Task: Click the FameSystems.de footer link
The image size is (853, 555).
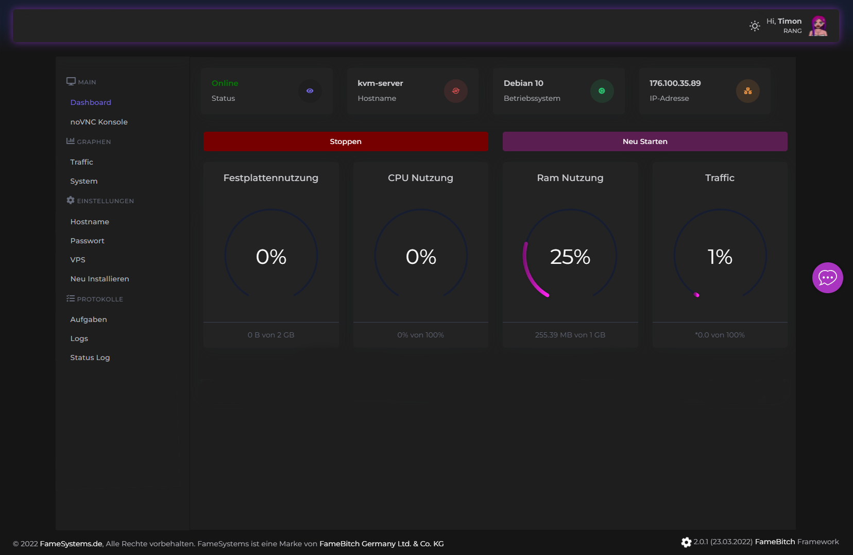Action: click(71, 544)
